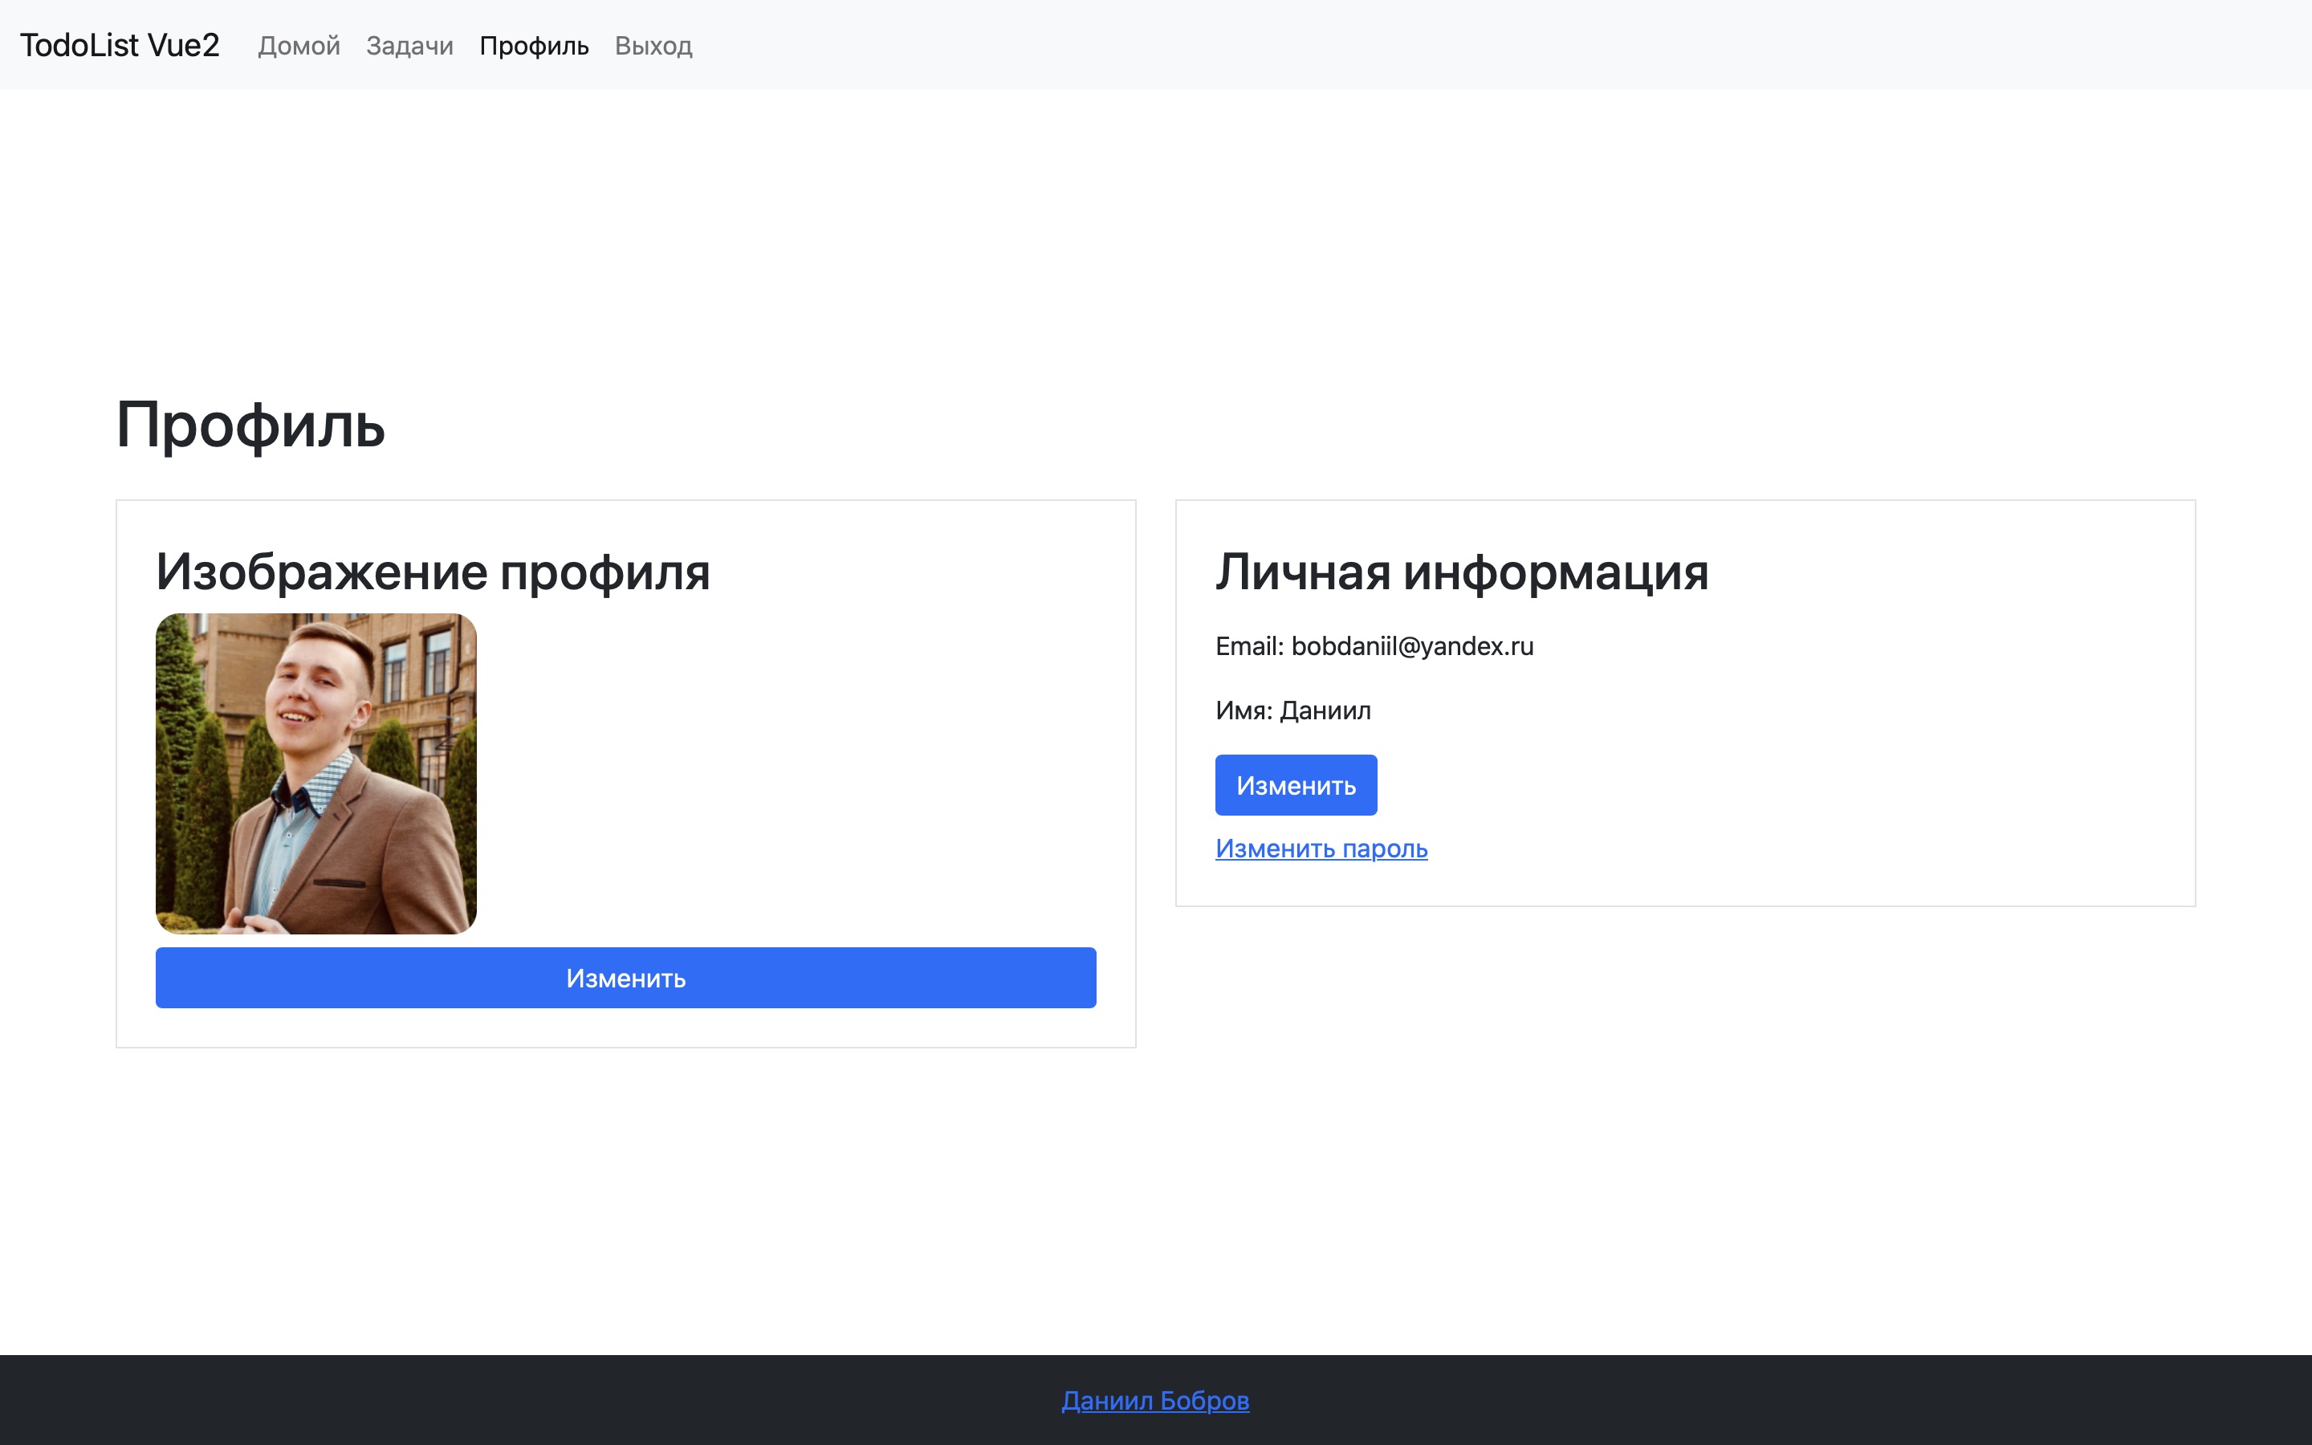Follow the Даниил Бобров footer link
2312x1445 pixels.
pyautogui.click(x=1155, y=1400)
